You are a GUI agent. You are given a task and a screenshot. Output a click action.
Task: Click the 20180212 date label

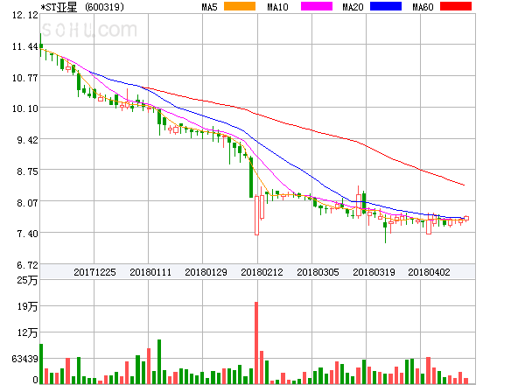[262, 272]
